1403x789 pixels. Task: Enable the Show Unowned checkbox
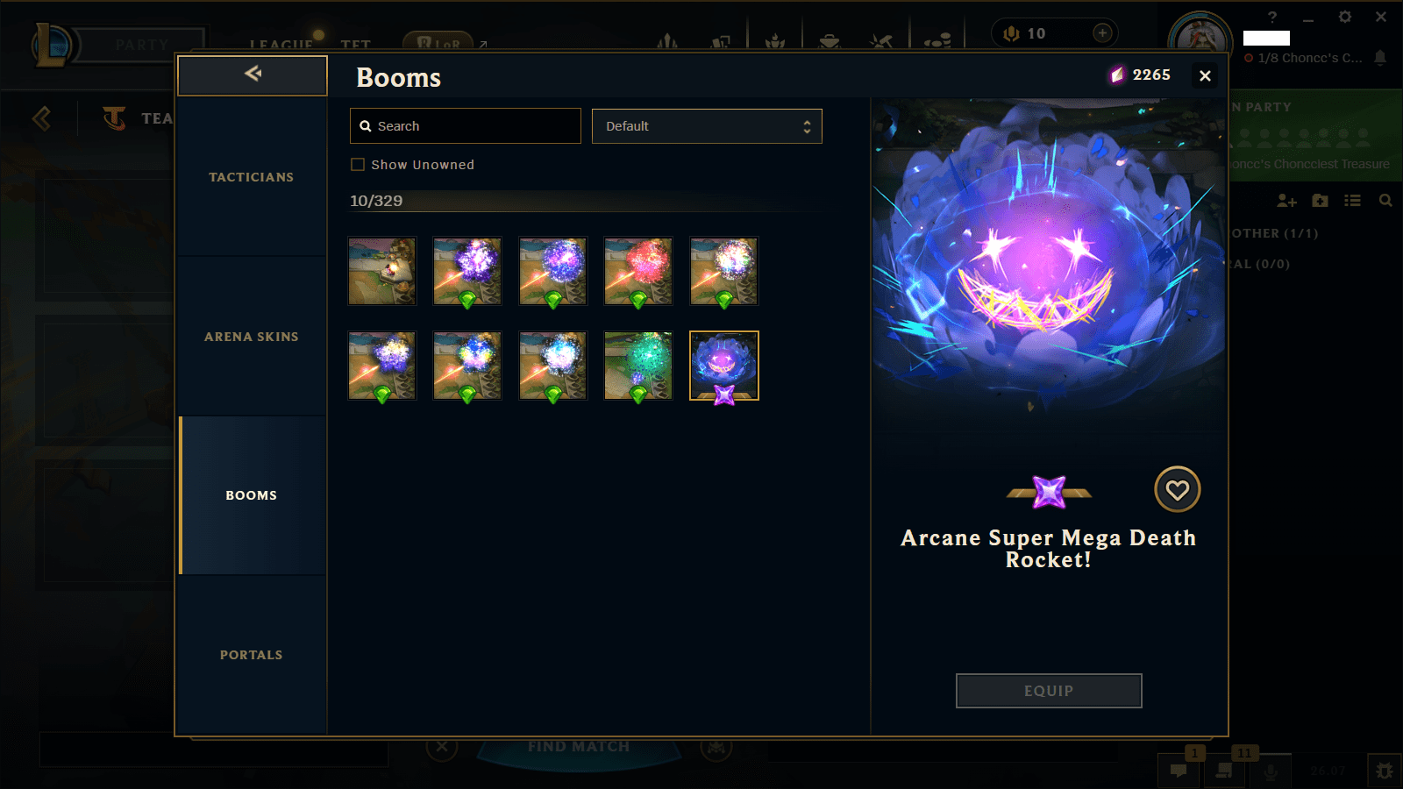358,165
